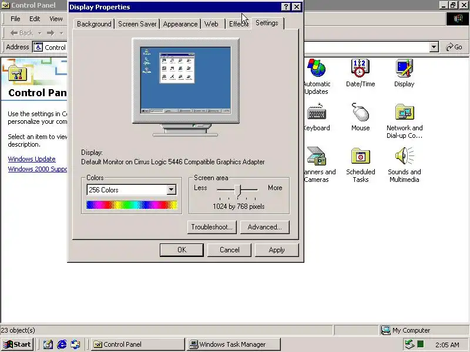Click the Back arrow in Control Panel toolbar

(x=21, y=33)
